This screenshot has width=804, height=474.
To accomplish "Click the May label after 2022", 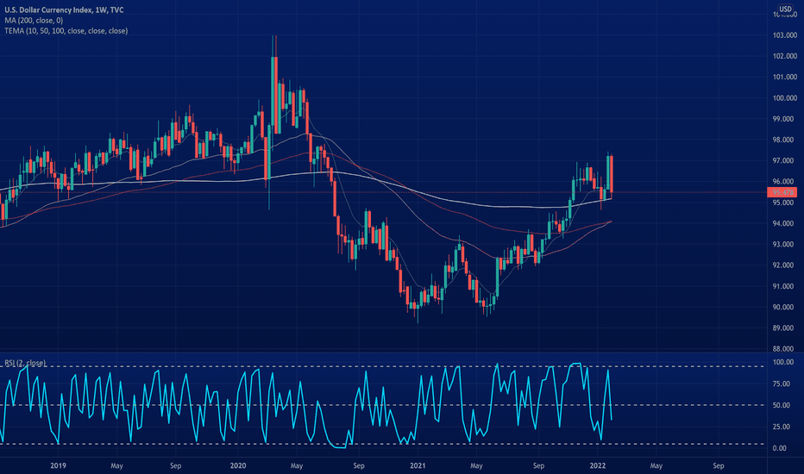I will pos(656,465).
